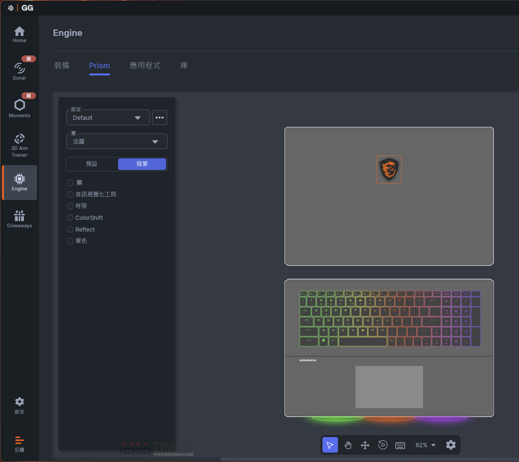Image resolution: width=519 pixels, height=462 pixels.
Task: Click the keyboard layout icon
Action: (400, 445)
